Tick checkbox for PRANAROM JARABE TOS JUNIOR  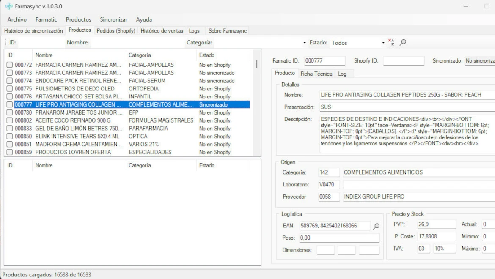(x=9, y=112)
